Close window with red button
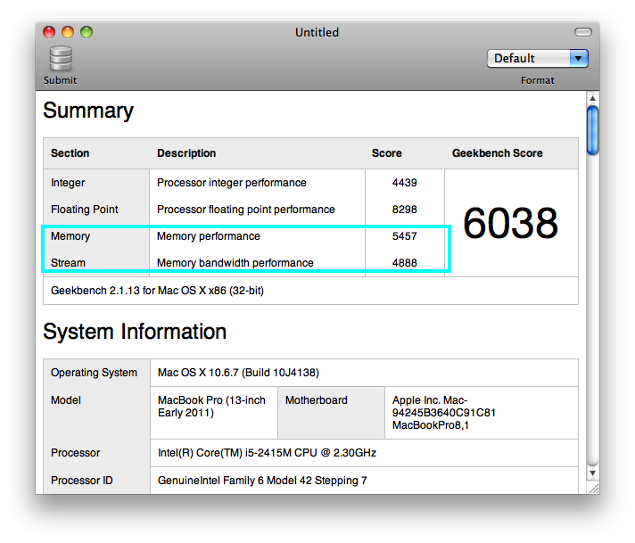Viewport: 635px width, 543px height. point(49,32)
